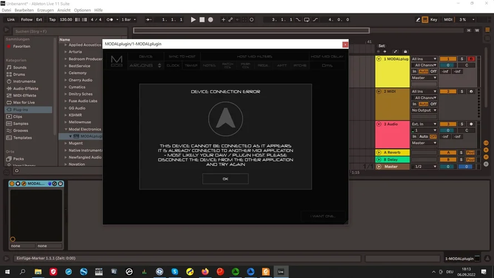Open the MIDI-Effekte category
The image size is (494, 278).
24,96
